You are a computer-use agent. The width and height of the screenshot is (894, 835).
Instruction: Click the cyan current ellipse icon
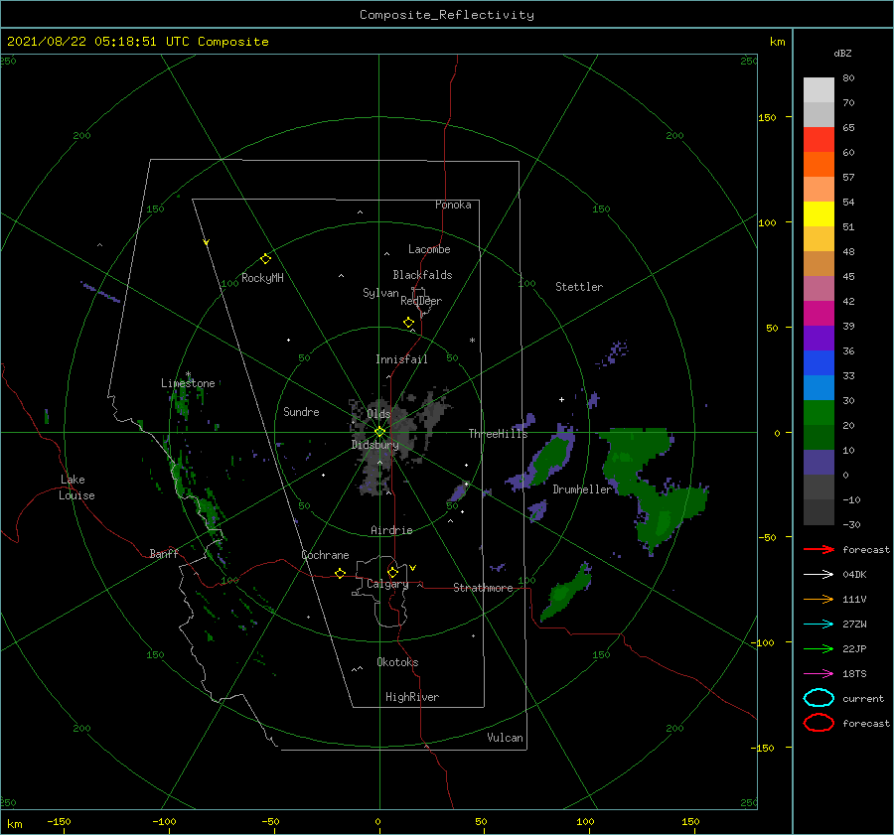click(819, 698)
